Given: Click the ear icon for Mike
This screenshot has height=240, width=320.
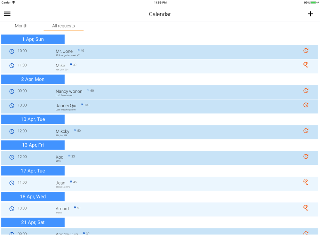Looking at the screenshot, I should (x=306, y=65).
